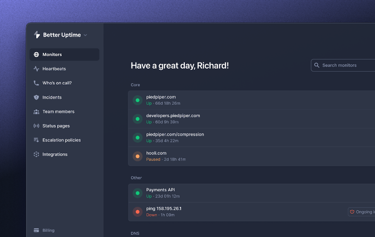Focus the Search monitors field
The height and width of the screenshot is (237, 375).
click(x=343, y=65)
